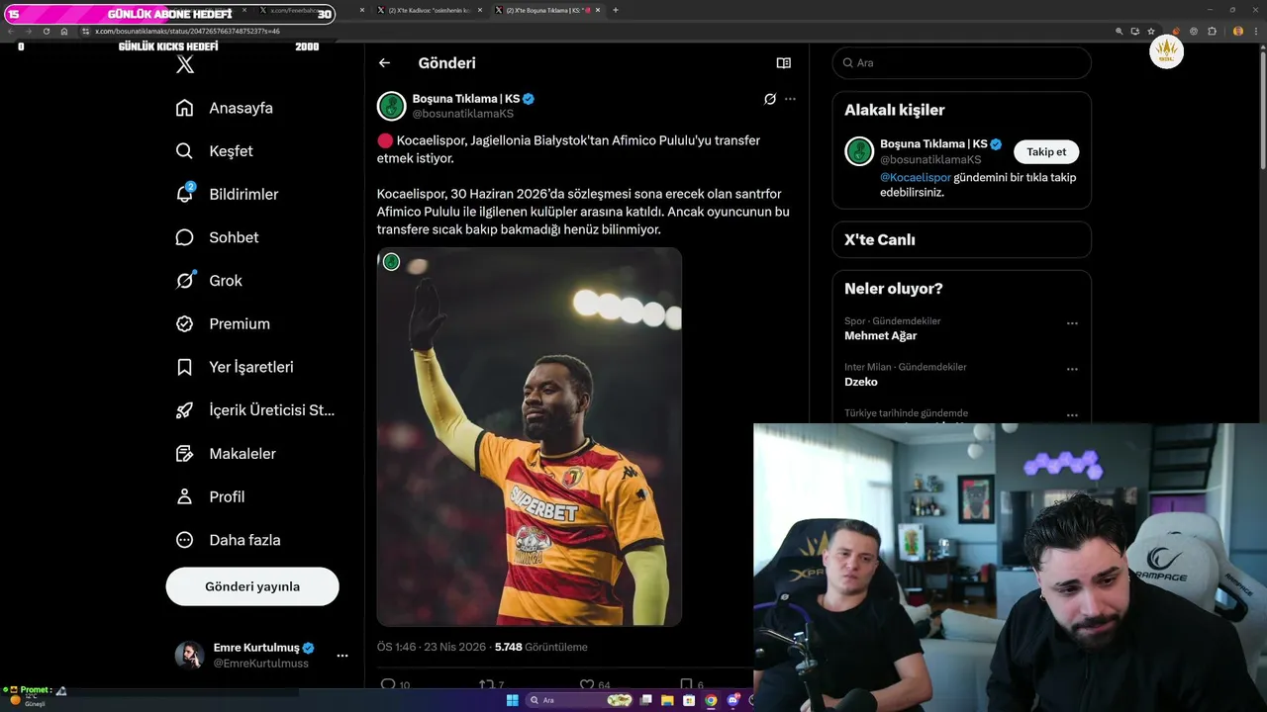Click Takip et follow button
The image size is (1267, 712).
pos(1046,152)
